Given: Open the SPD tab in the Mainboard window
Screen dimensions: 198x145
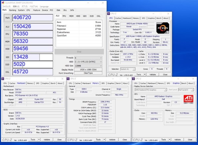Looking at the screenshot, I should [x=38, y=83].
